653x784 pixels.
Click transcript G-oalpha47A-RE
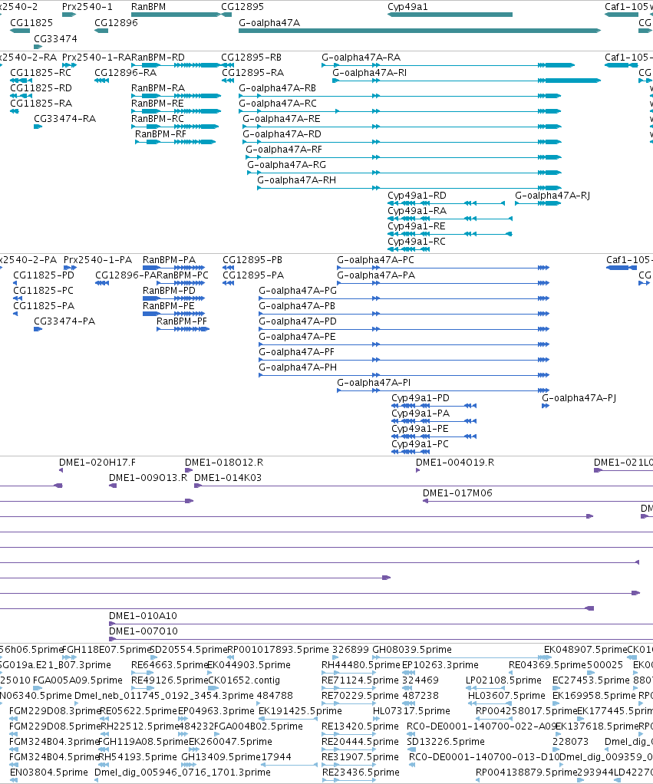[x=282, y=119]
